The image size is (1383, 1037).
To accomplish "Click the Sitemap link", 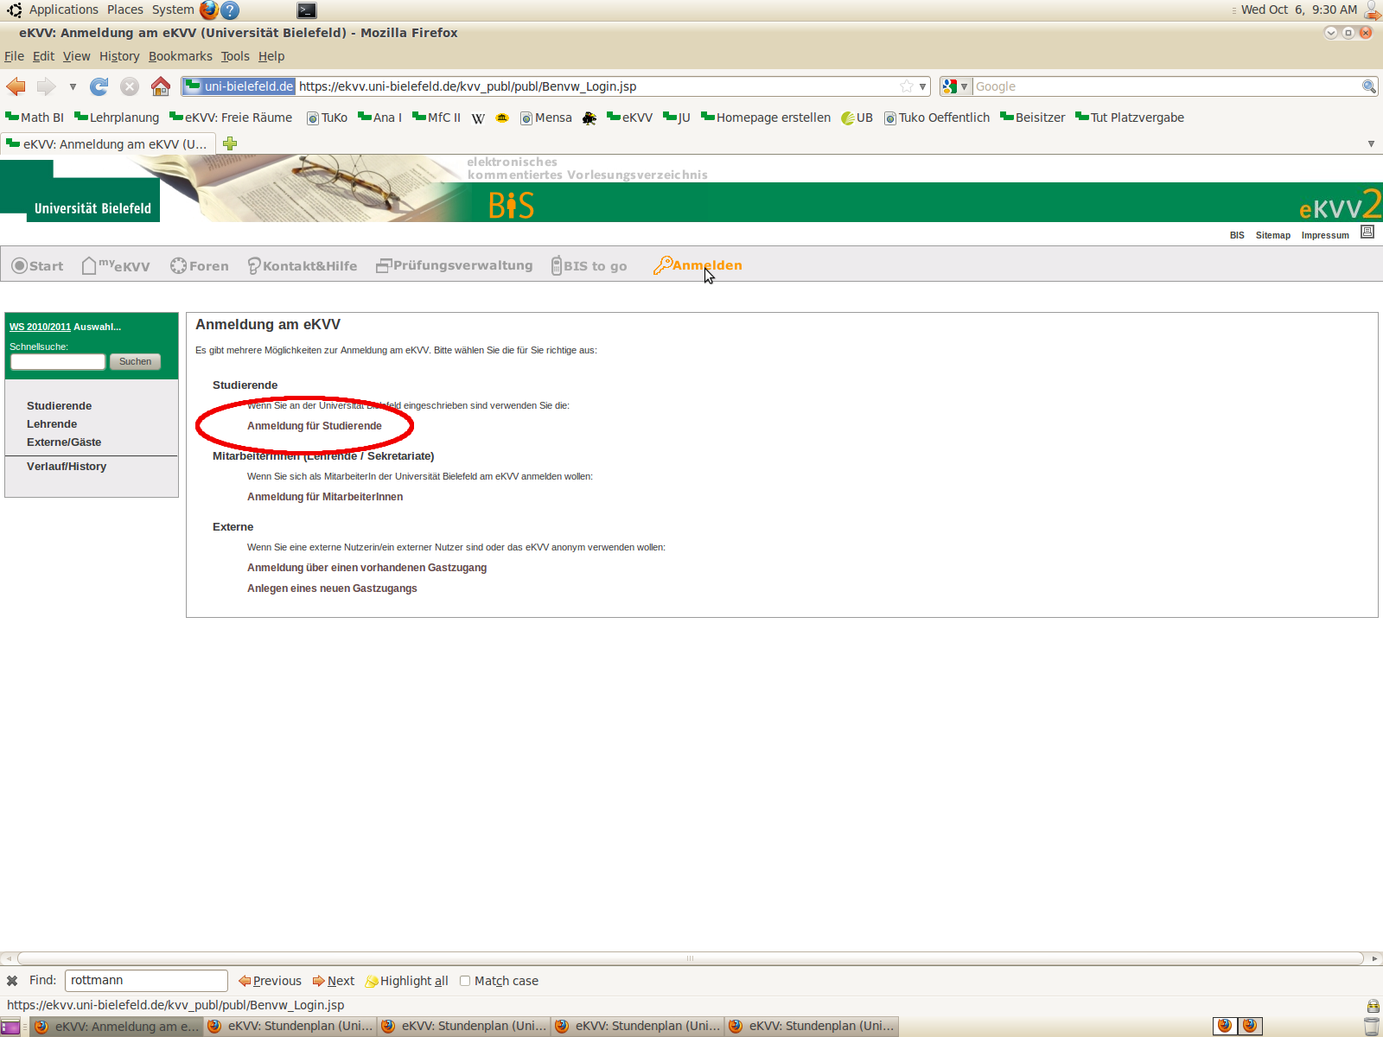I will pos(1273,235).
